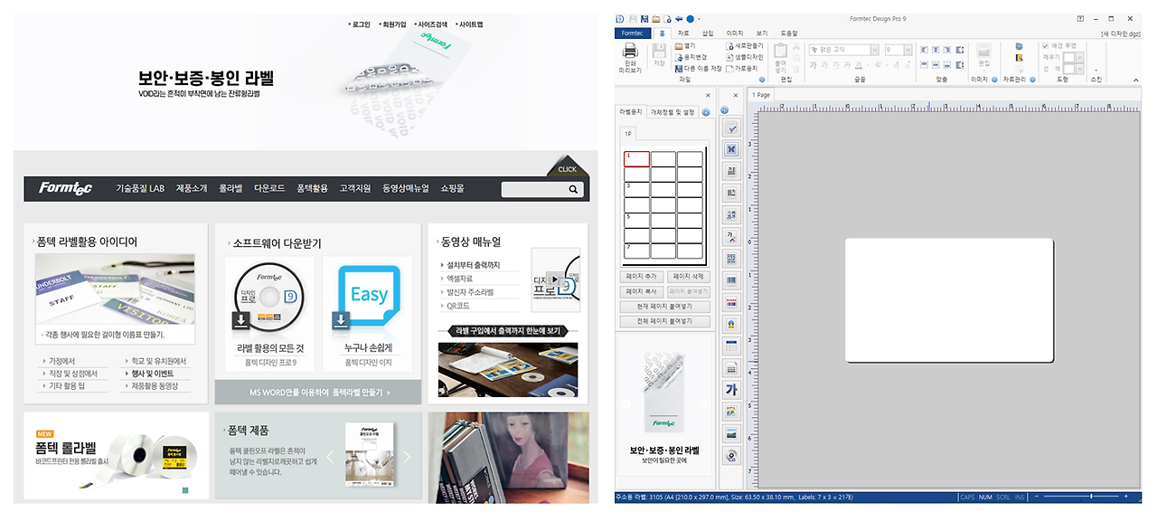1157x521 pixels.
Task: Click the search magnifier on Formtec website
Action: [x=574, y=190]
